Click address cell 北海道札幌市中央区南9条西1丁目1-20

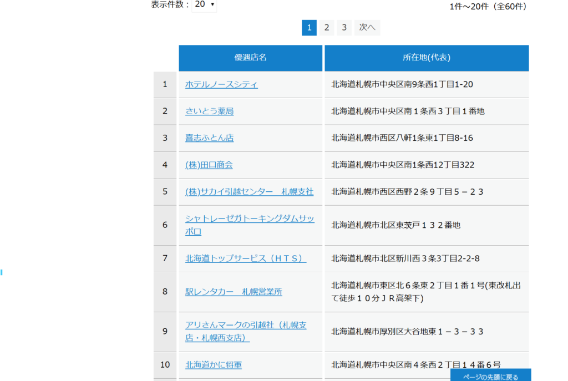[402, 84]
